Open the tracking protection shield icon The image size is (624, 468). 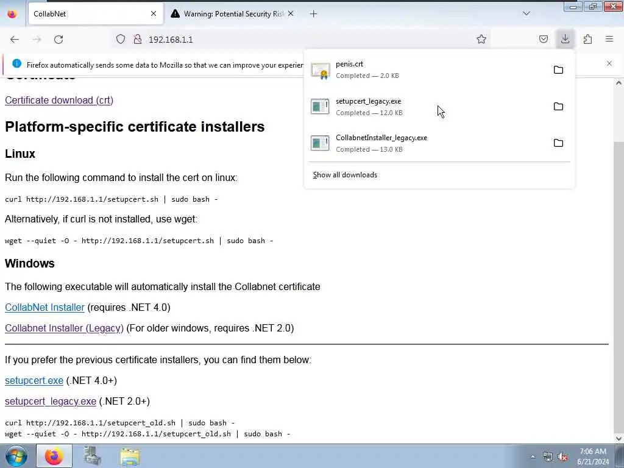[x=121, y=39]
